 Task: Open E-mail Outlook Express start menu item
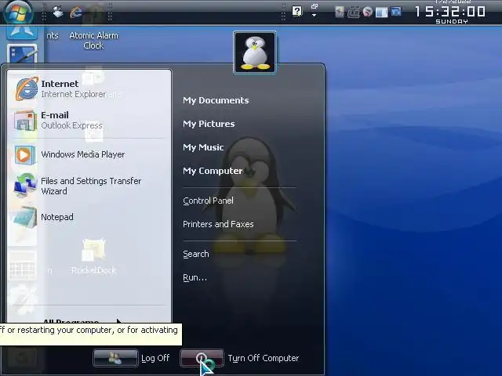point(89,120)
